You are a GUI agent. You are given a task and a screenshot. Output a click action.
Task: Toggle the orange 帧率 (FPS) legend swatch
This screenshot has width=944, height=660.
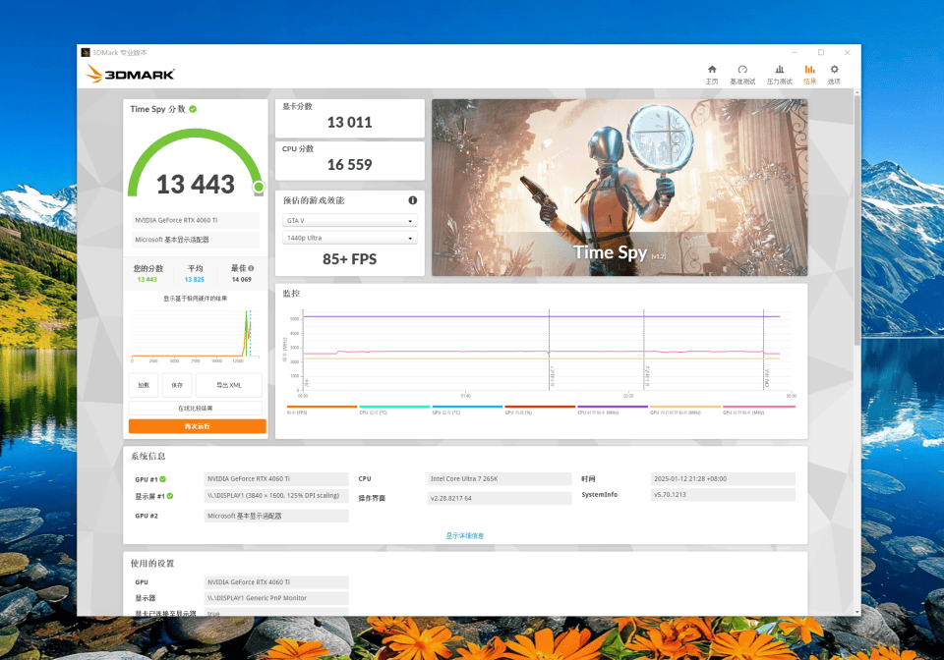323,407
